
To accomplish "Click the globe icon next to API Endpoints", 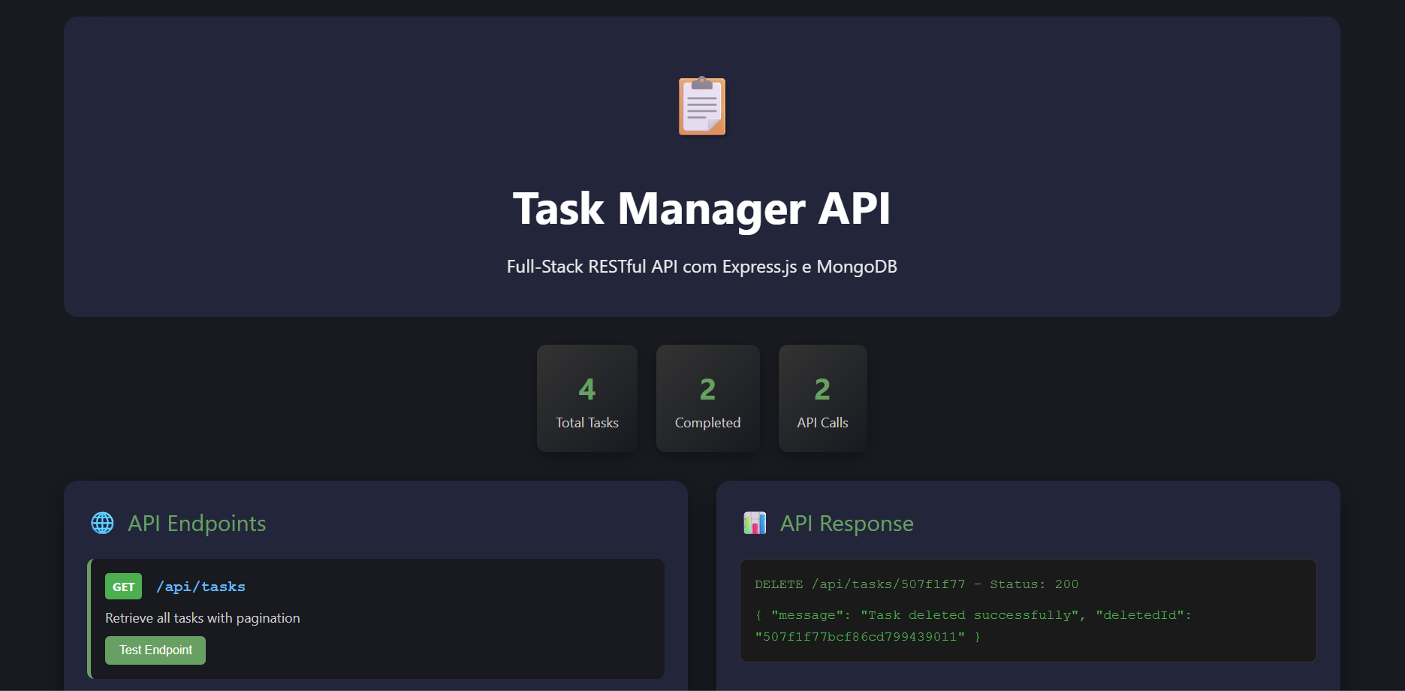I will click(102, 523).
